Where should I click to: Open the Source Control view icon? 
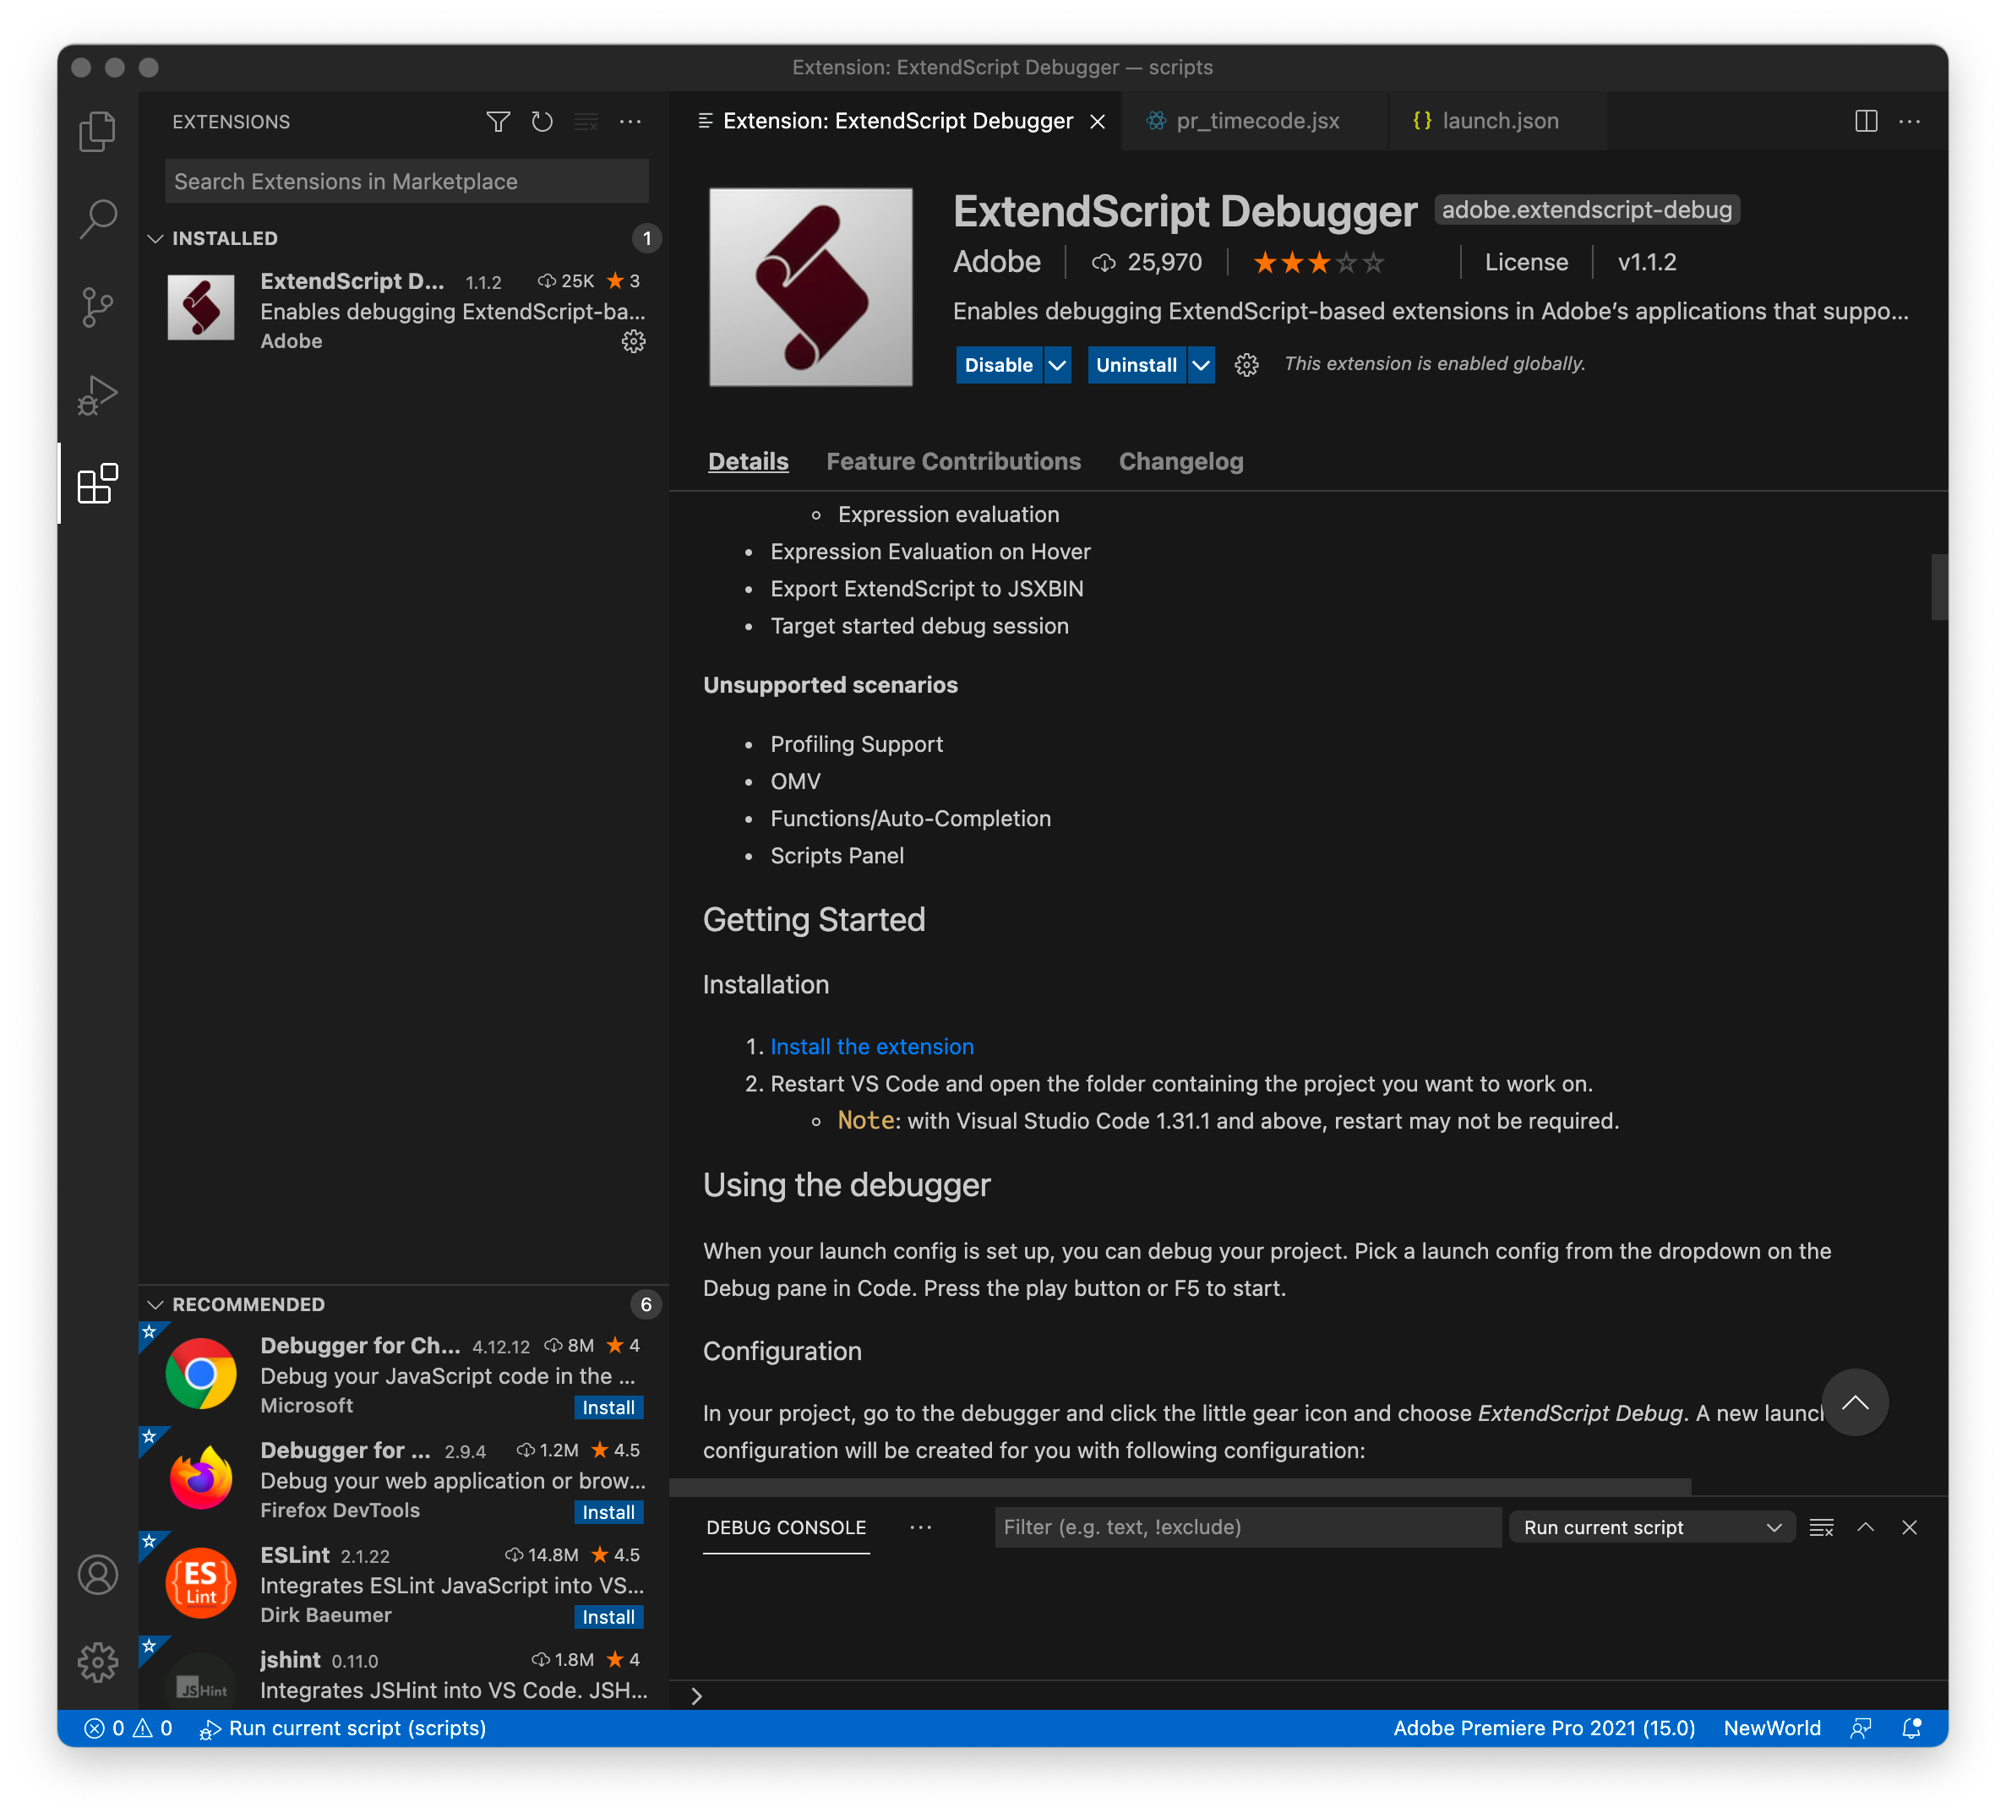click(97, 307)
